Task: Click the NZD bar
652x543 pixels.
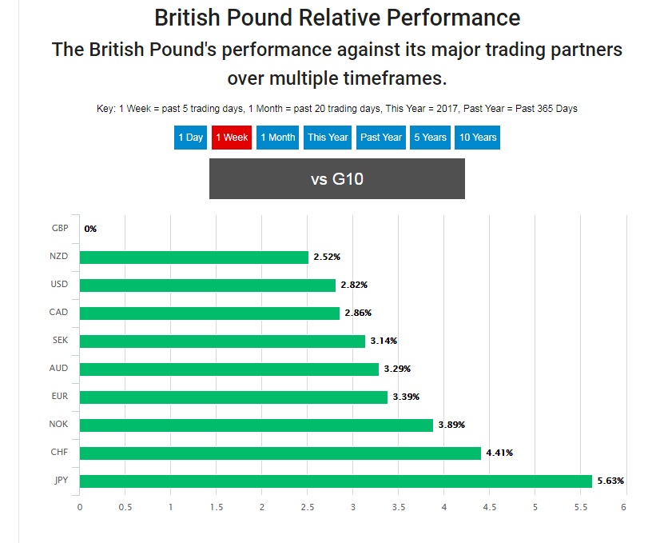Action: point(193,257)
